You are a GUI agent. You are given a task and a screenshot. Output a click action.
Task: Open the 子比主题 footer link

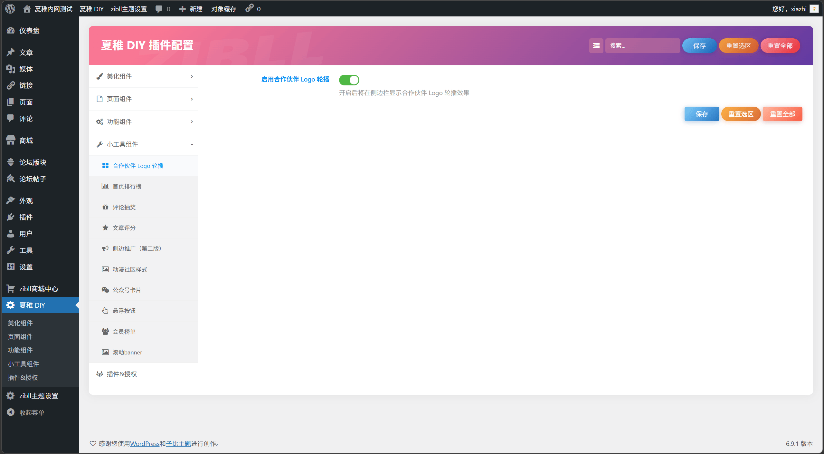point(178,443)
